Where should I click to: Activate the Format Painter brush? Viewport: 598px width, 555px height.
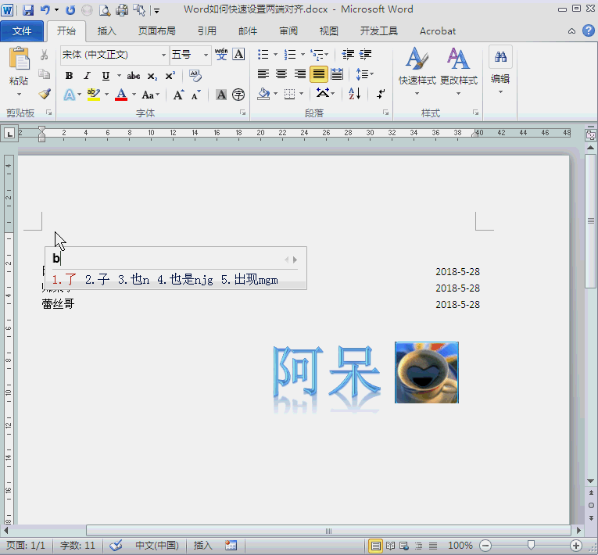pos(45,94)
